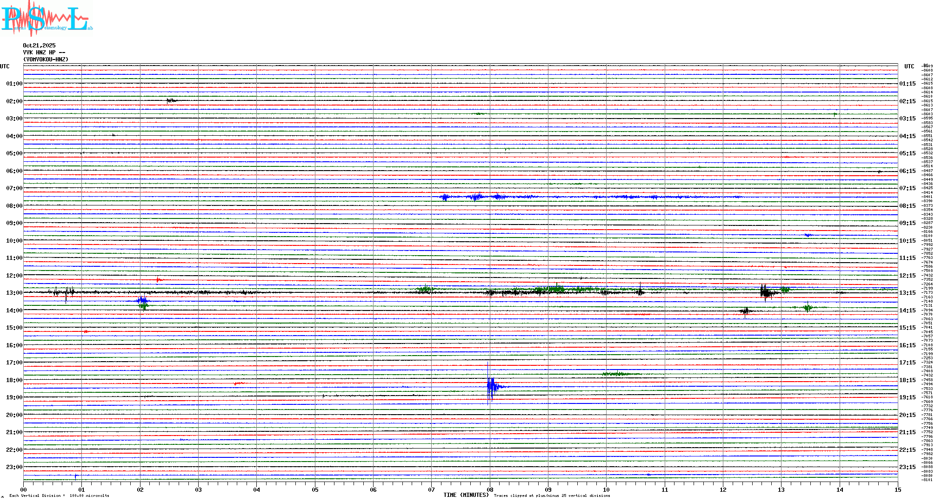Click the small black event on 02:00 trace
Viewport: 935px width, 502px height.
171,100
